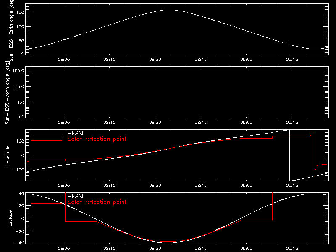Click the 50 tick label on Earth angle axis
Image resolution: width=336 pixels, height=252 pixels.
coord(21,41)
